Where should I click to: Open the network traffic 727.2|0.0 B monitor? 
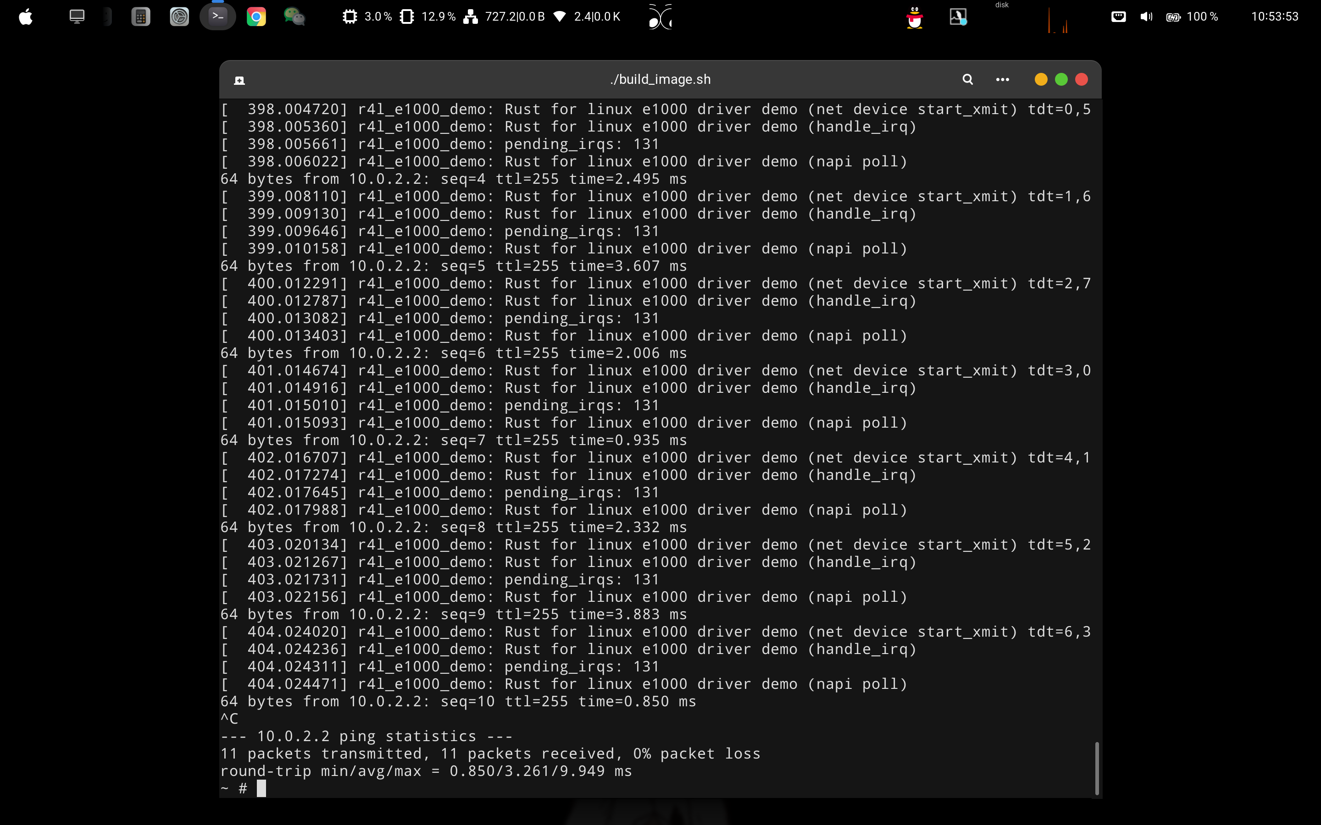click(x=504, y=17)
